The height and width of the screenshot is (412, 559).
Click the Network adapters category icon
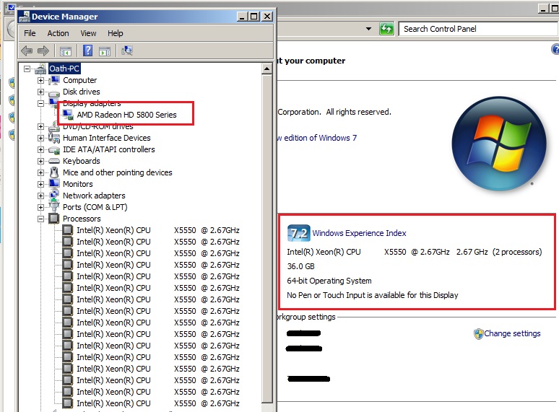pyautogui.click(x=54, y=195)
